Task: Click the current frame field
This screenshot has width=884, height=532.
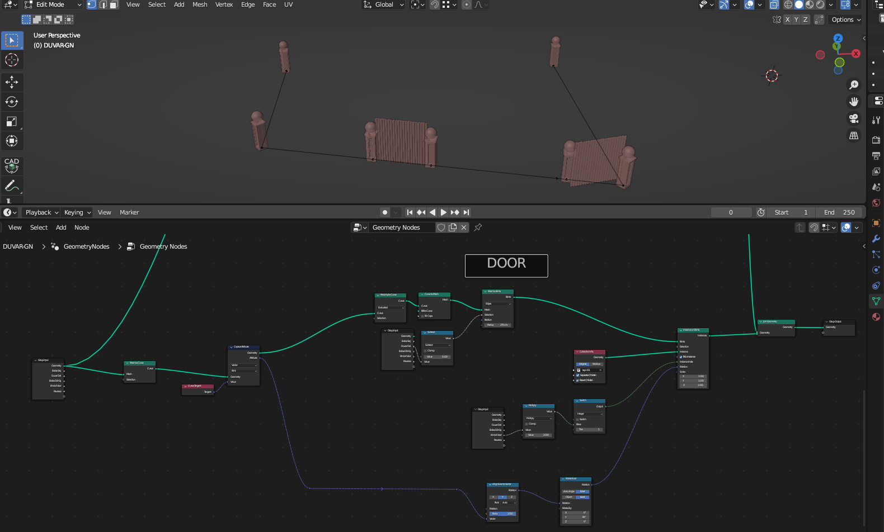Action: 731,212
